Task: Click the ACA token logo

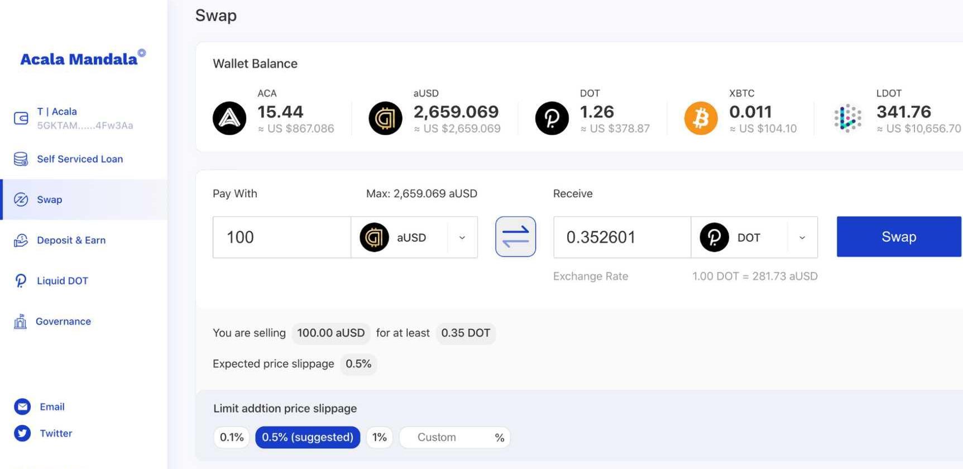Action: (229, 118)
